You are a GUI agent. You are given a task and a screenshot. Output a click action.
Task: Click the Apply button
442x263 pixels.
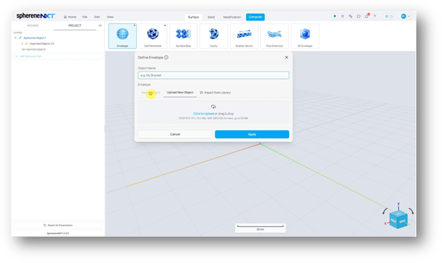pyautogui.click(x=252, y=134)
